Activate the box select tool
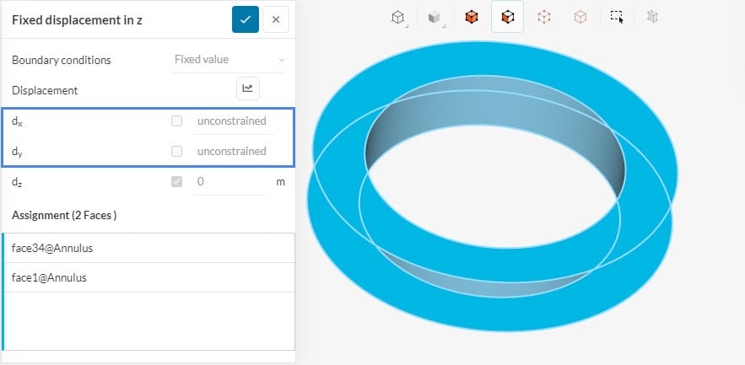The width and height of the screenshot is (745, 365). [617, 17]
